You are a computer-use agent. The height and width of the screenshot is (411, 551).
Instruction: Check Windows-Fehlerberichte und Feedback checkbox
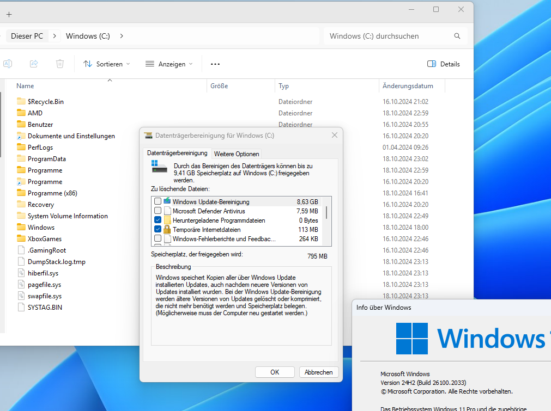(x=158, y=238)
